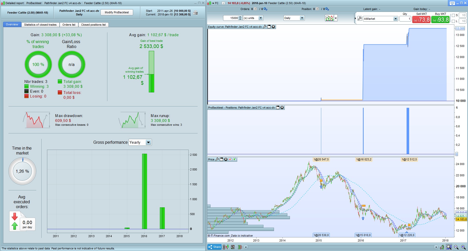Open chart drawing settings icon near zoom
The height and width of the screenshot is (251, 468).
442,247
